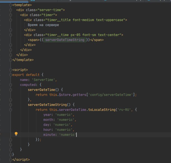
Task: Click the 'config/serverDateTime' getter string
Action: pos(111,95)
